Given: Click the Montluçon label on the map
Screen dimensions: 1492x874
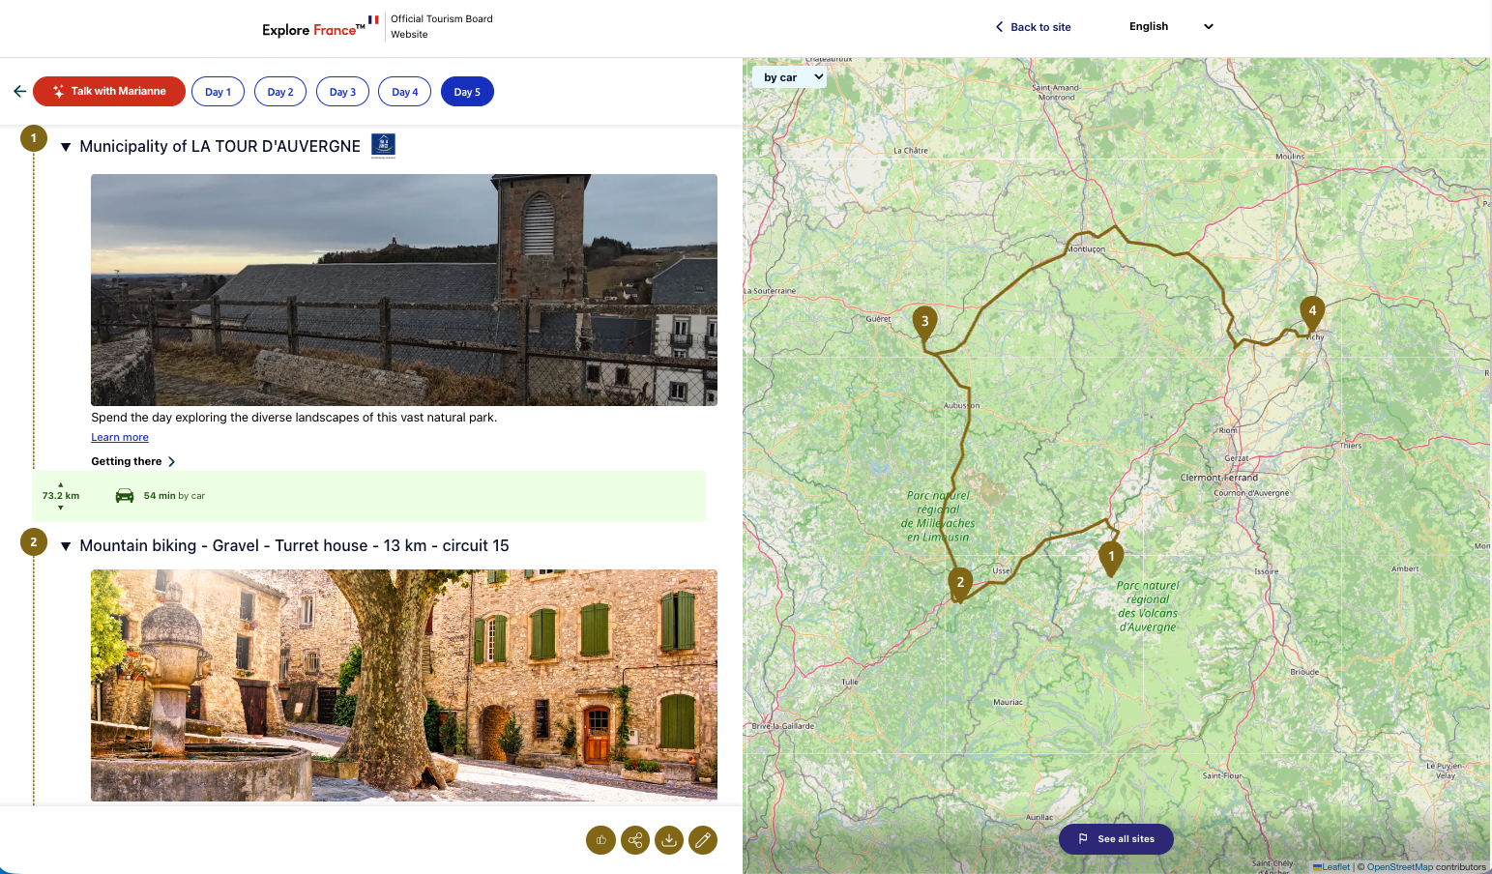Looking at the screenshot, I should tap(1086, 249).
